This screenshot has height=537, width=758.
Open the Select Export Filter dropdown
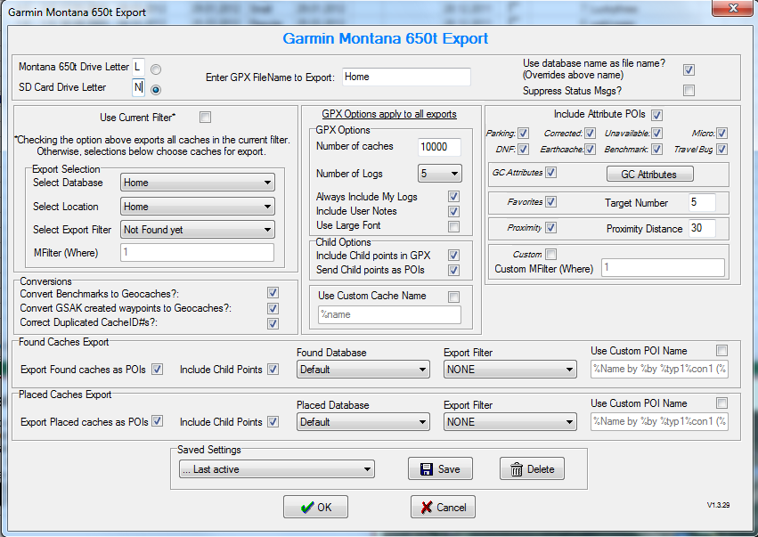[197, 230]
